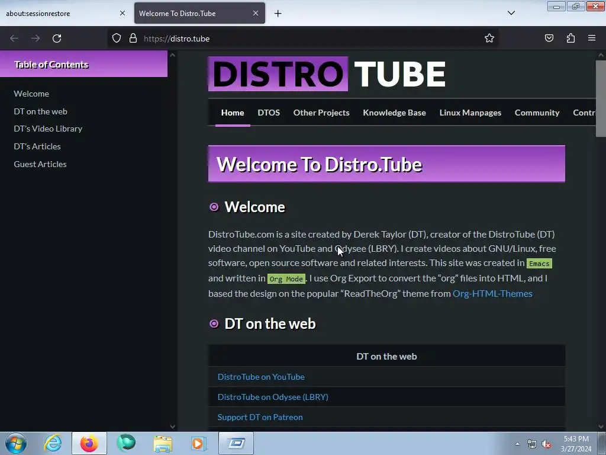Viewport: 606px width, 455px height.
Task: Open the Knowledge Base menu item
Action: [x=394, y=113]
